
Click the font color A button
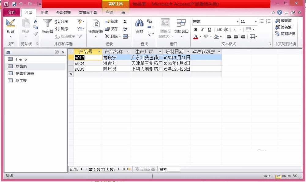click(196, 37)
